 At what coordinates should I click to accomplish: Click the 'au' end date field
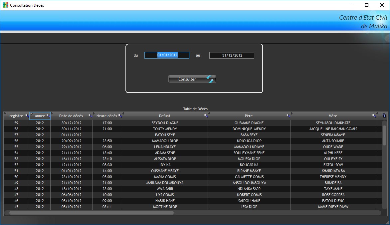232,55
